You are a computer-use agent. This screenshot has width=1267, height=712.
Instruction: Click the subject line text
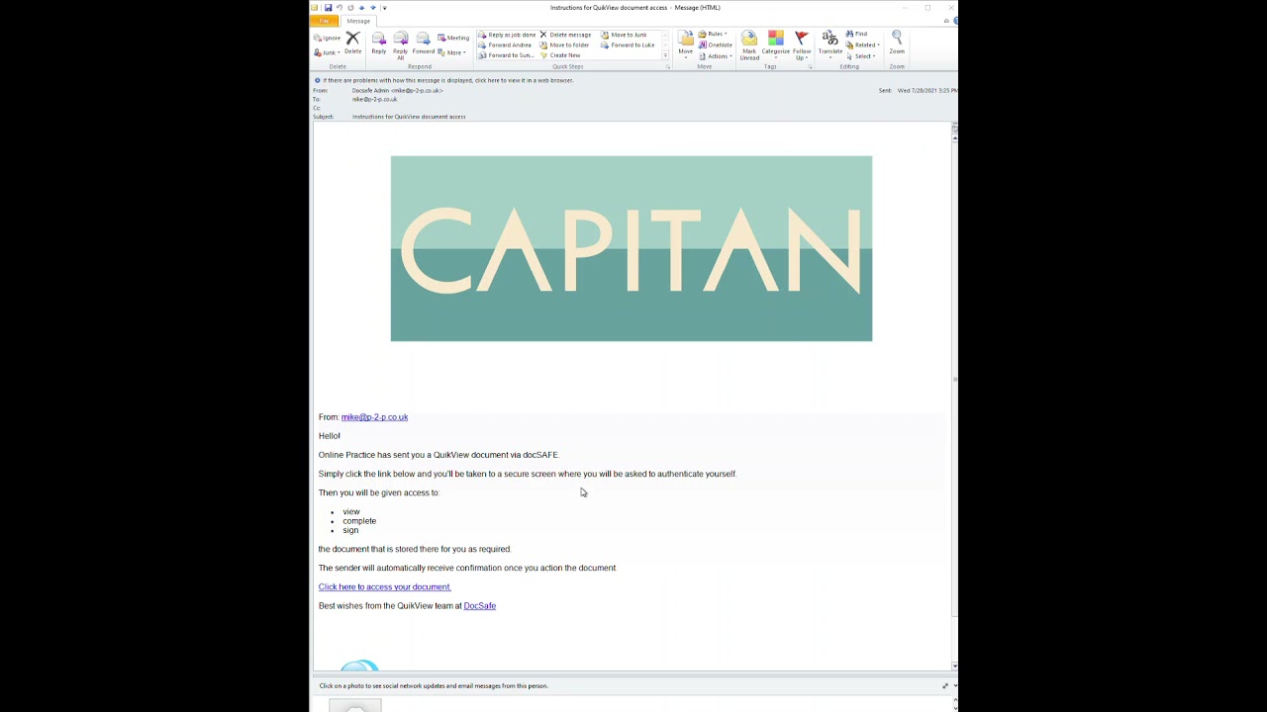coord(409,117)
